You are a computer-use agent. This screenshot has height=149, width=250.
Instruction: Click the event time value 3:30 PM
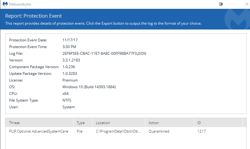pyautogui.click(x=69, y=47)
